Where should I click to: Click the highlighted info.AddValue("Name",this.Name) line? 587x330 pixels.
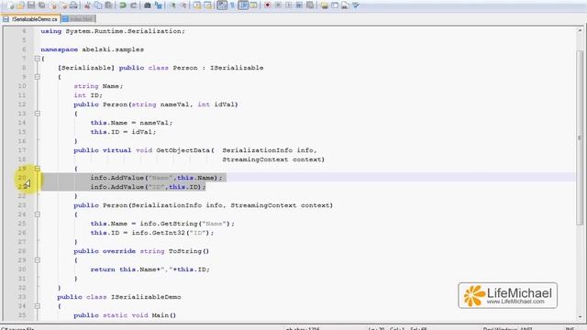(156, 178)
